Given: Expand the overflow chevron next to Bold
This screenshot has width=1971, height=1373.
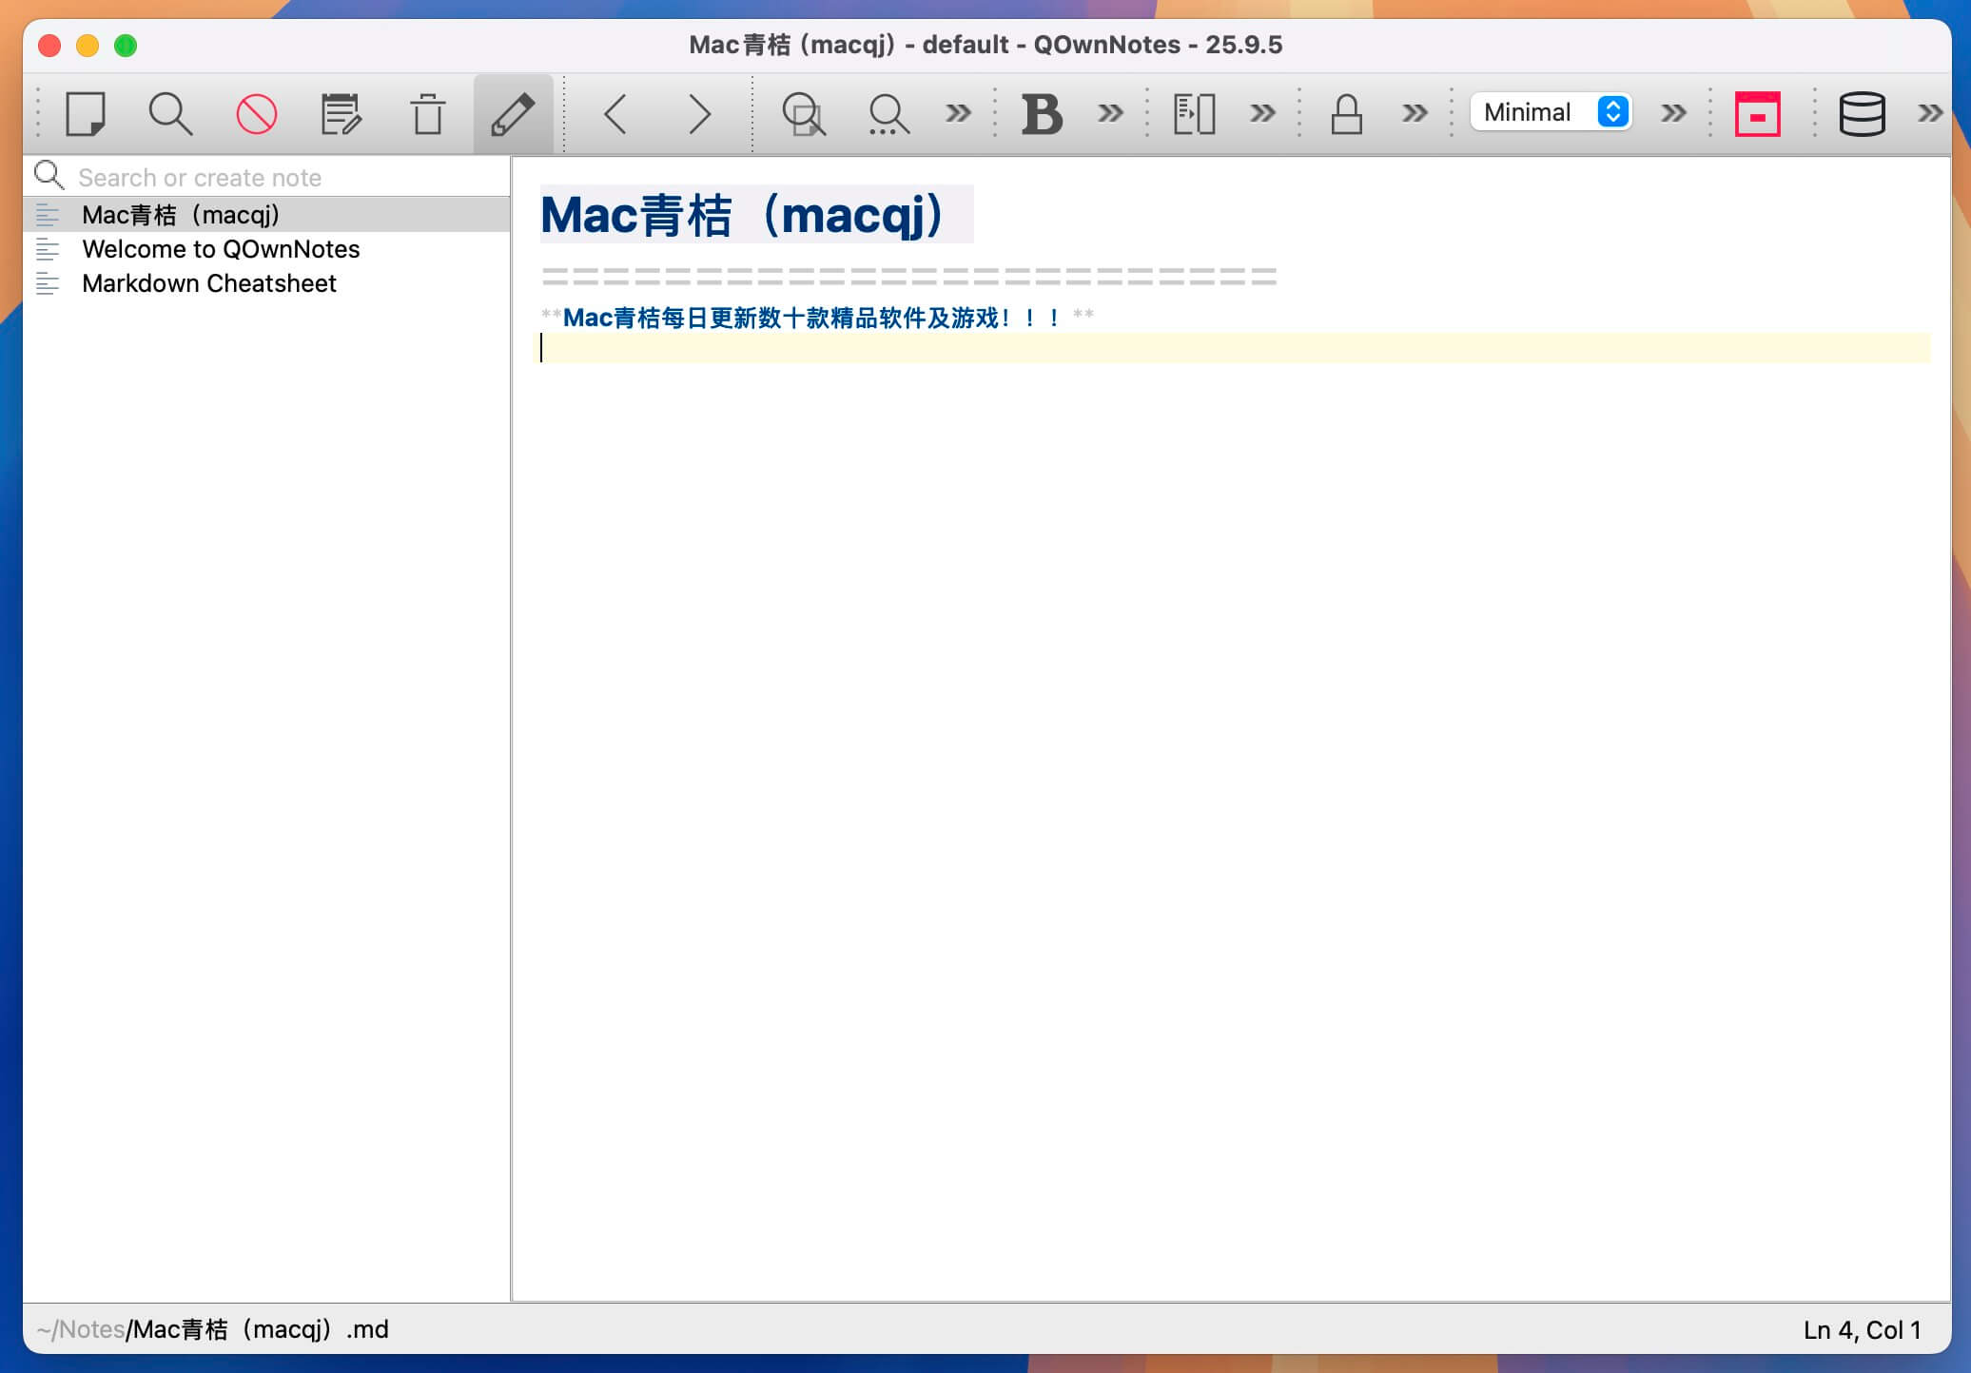Looking at the screenshot, I should click(x=1108, y=113).
